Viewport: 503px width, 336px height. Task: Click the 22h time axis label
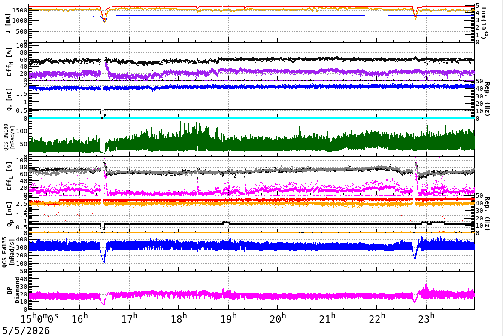(x=377, y=319)
